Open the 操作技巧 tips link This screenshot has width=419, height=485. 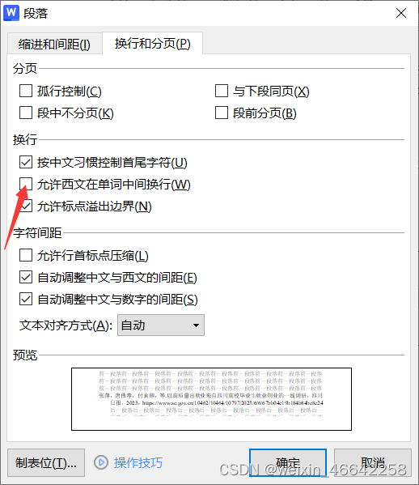pos(138,462)
